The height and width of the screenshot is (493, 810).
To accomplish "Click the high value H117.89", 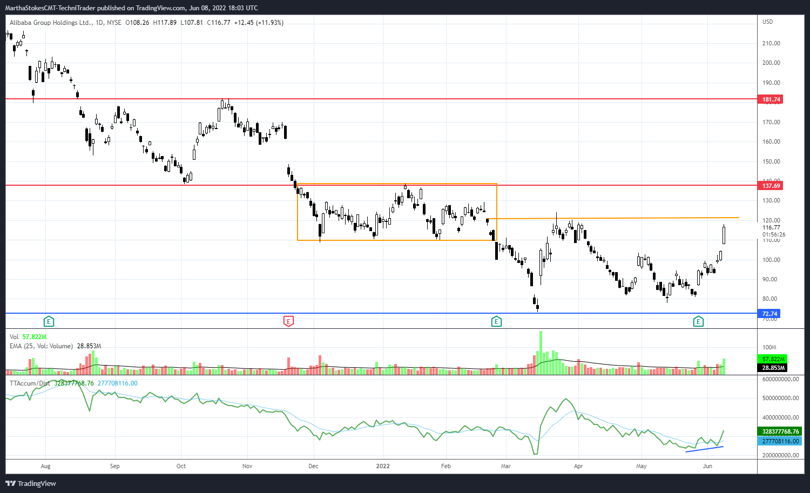I will [165, 23].
